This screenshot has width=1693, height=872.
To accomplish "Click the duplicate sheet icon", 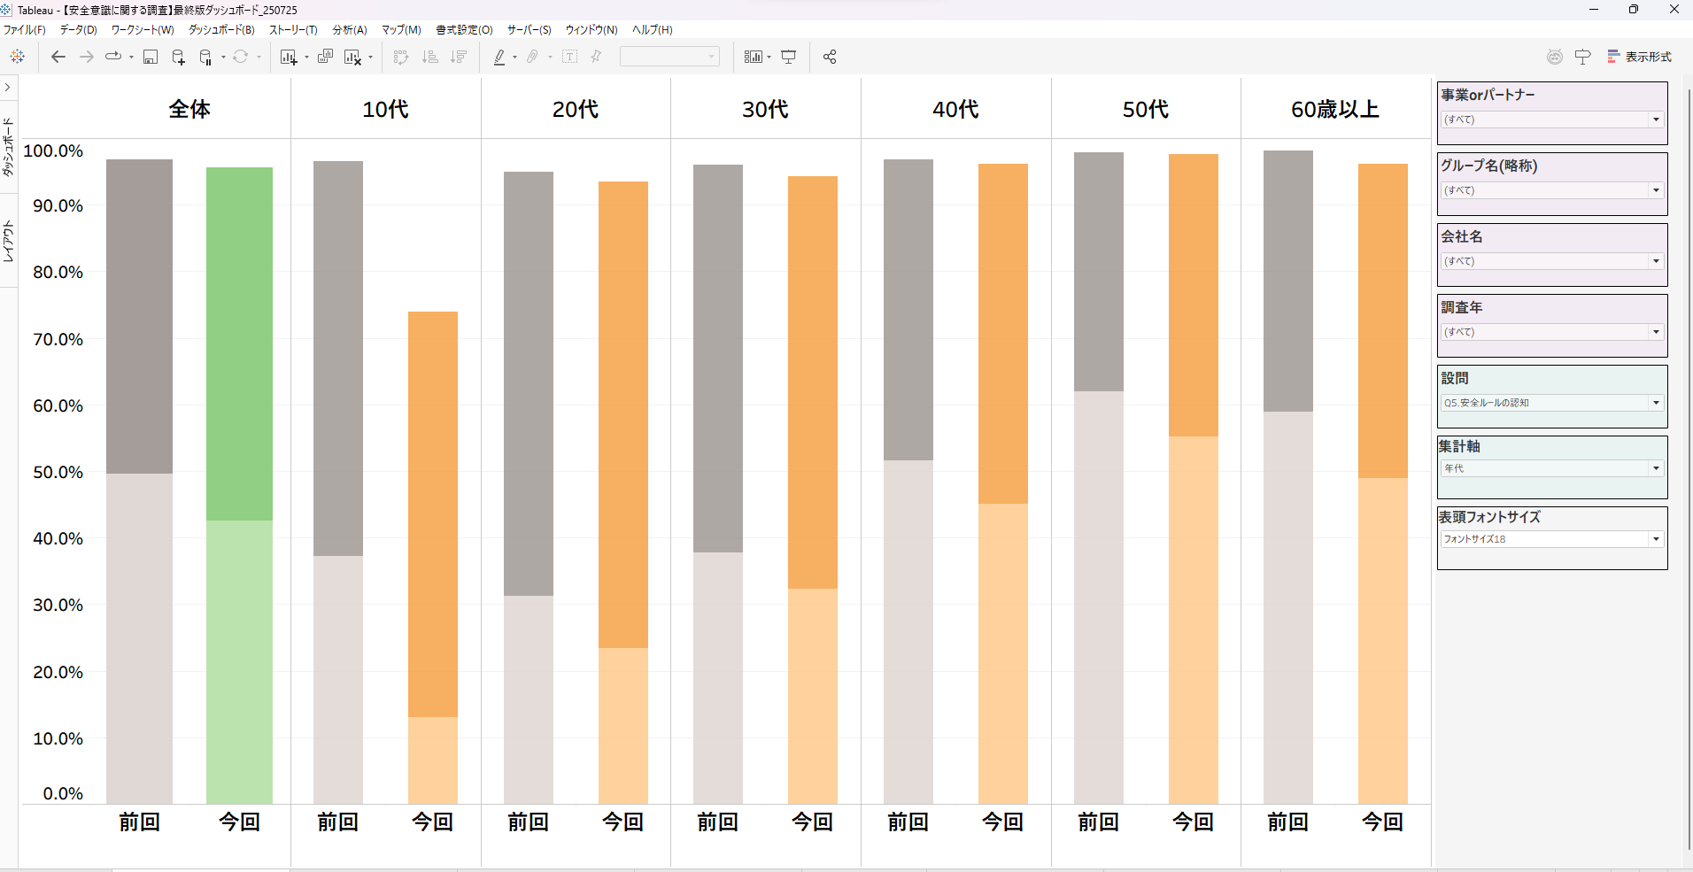I will point(325,57).
